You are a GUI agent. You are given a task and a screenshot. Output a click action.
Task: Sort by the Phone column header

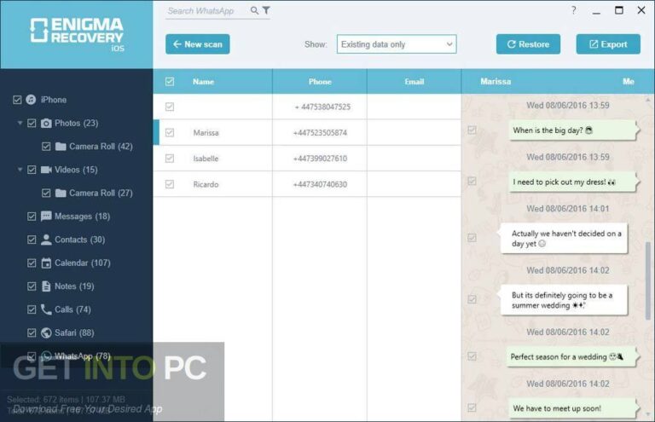[x=320, y=82]
